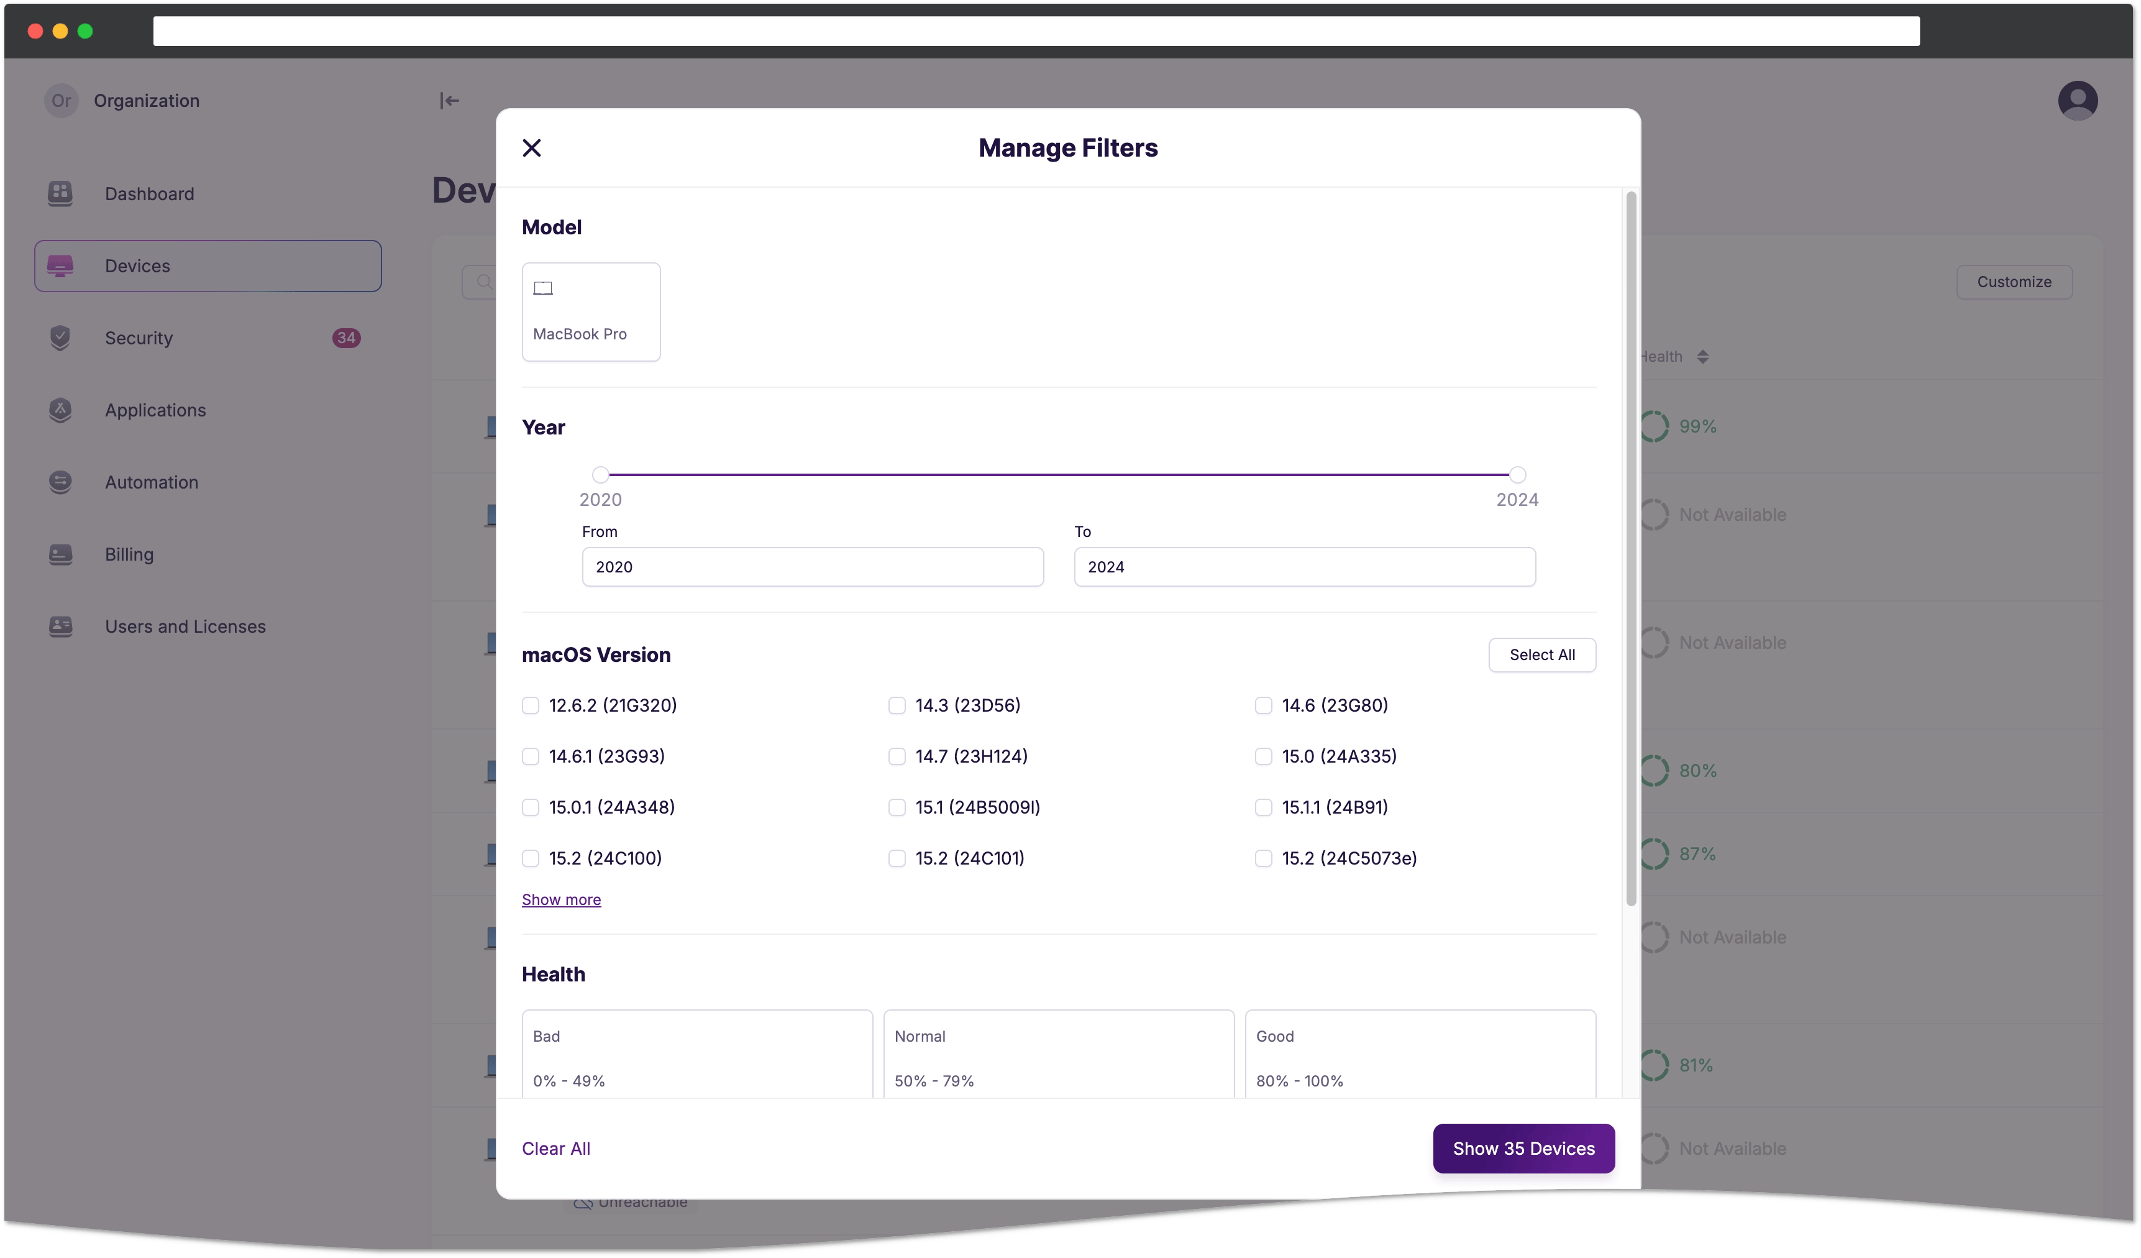Open Billing from the sidebar
Screen dimensions: 2141x1258
(208, 554)
